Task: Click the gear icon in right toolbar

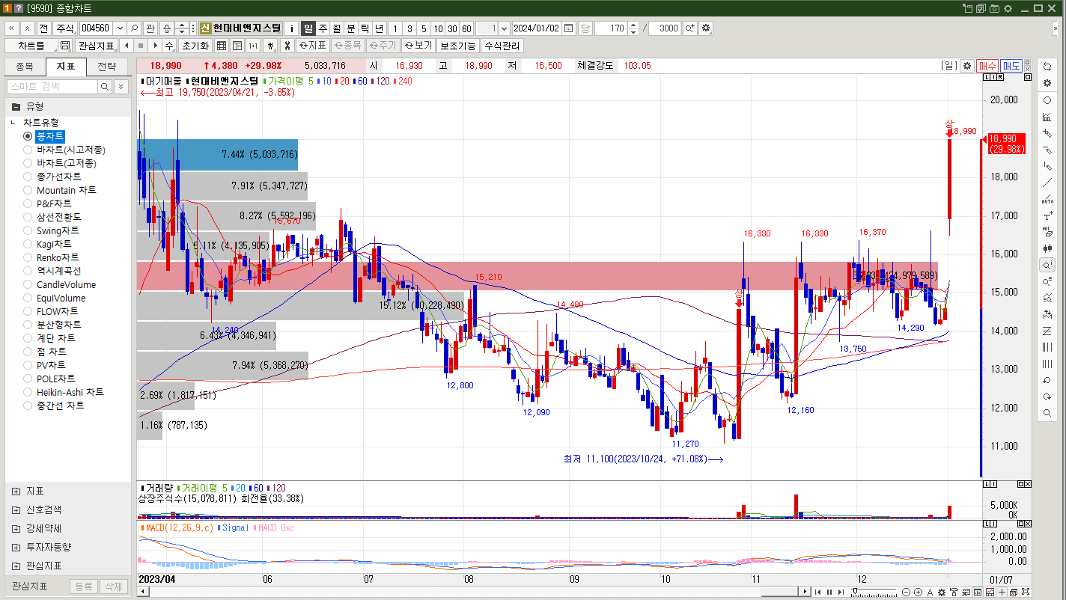Action: tap(1047, 83)
